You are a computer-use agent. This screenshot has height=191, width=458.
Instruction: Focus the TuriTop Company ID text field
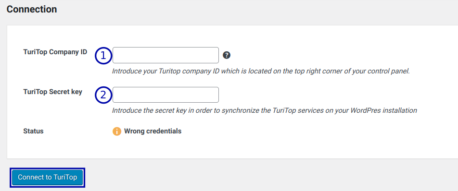pos(165,55)
